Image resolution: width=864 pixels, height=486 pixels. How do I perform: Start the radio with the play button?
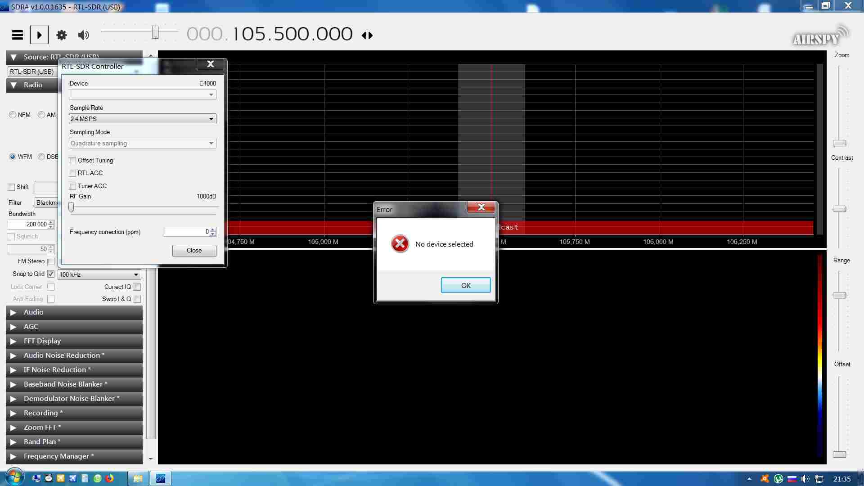39,35
